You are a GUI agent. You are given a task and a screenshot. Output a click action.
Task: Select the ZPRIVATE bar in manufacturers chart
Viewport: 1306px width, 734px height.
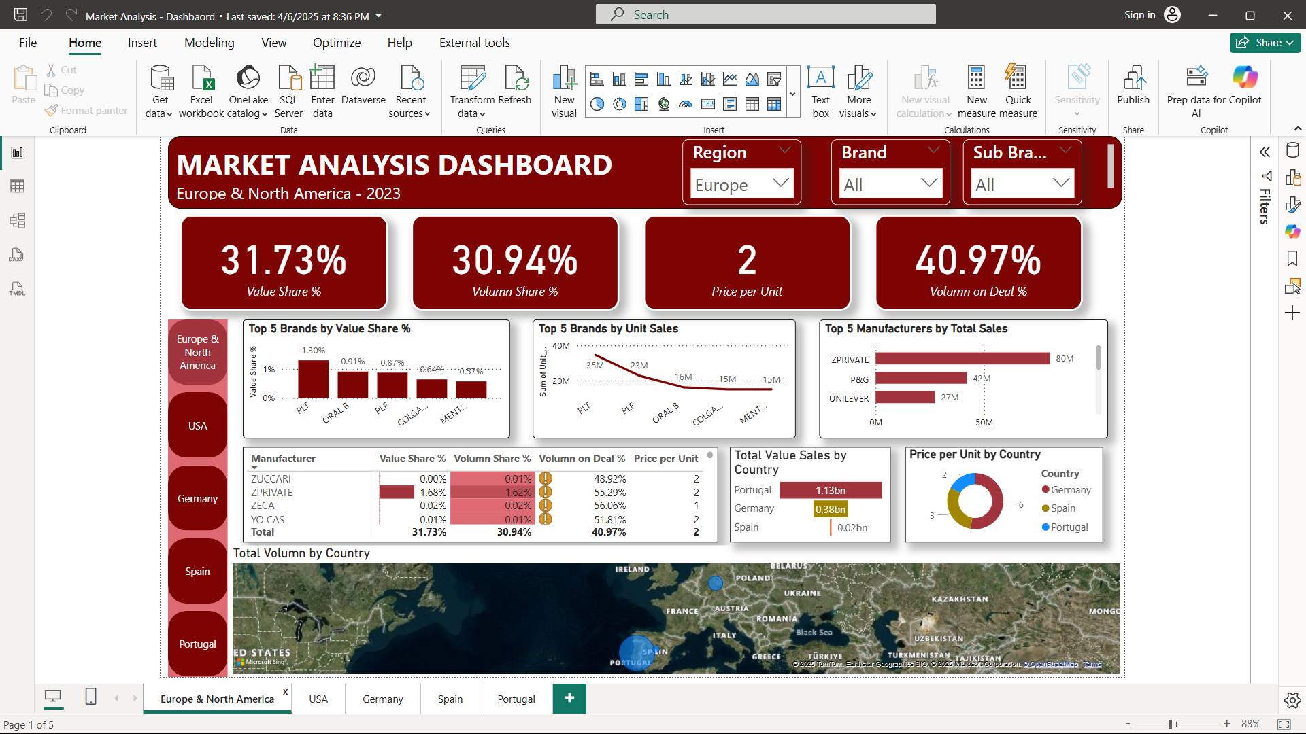click(962, 359)
